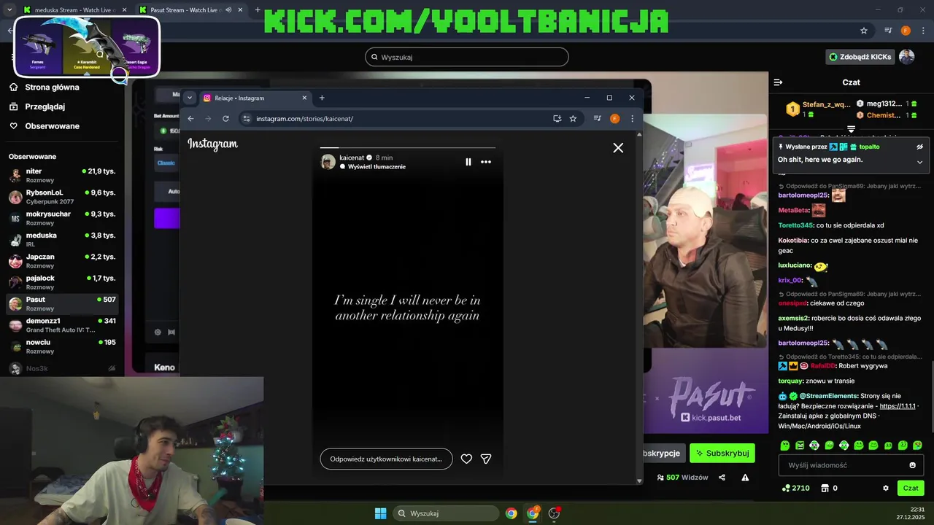
Task: Report the stream with warning icon
Action: [745, 478]
